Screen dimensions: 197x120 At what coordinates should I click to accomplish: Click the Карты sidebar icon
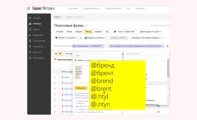point(30,29)
